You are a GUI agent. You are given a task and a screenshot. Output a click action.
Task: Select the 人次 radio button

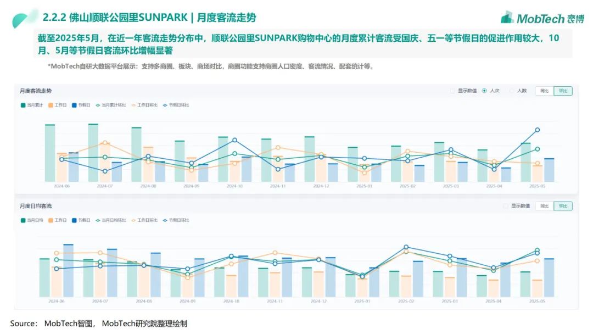484,91
